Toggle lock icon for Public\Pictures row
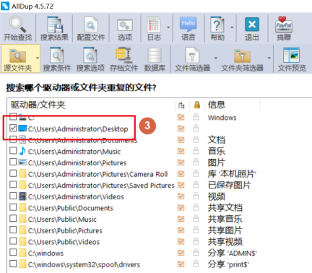This screenshot has width=312, height=273. pos(196,230)
